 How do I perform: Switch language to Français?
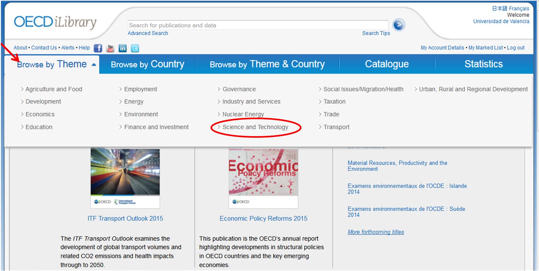519,9
